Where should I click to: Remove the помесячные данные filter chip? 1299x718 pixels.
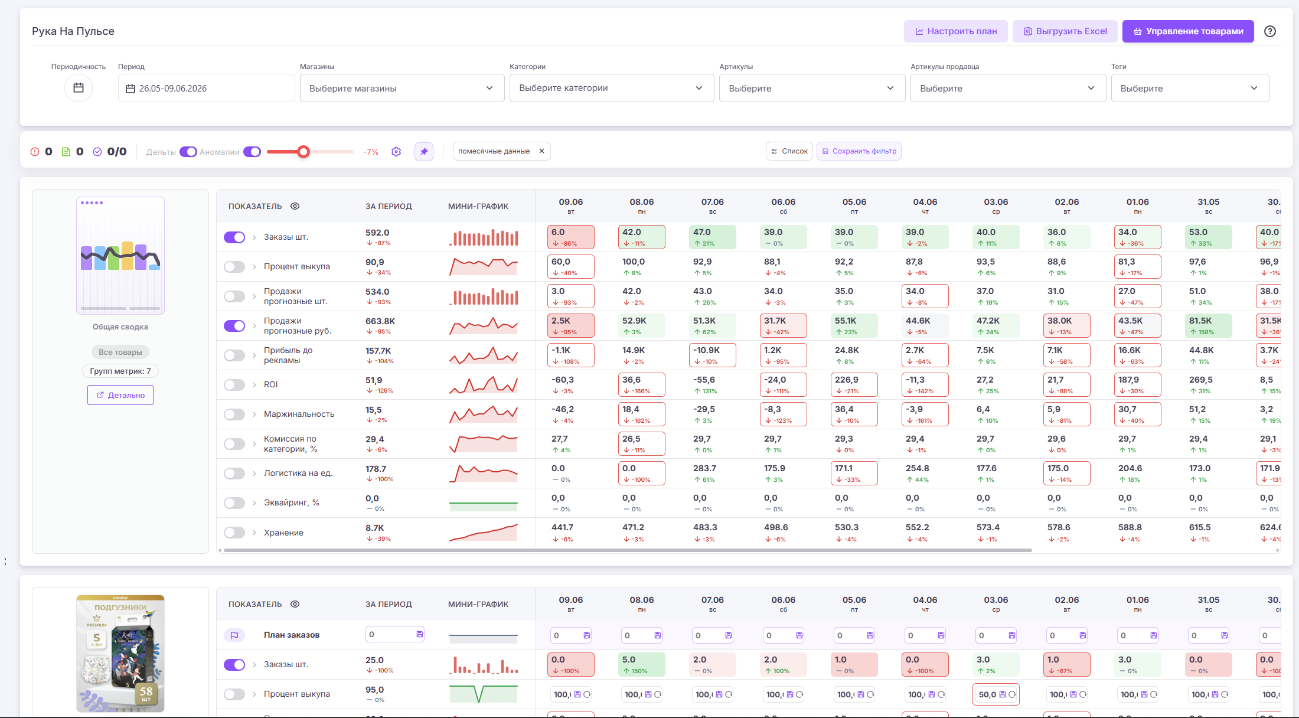(541, 151)
